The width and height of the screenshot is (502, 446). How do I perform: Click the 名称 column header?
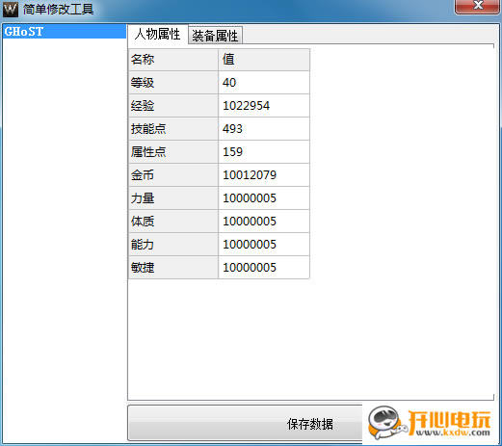click(x=173, y=60)
